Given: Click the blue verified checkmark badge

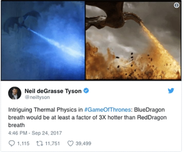Looking at the screenshot, I should pos(86,91).
